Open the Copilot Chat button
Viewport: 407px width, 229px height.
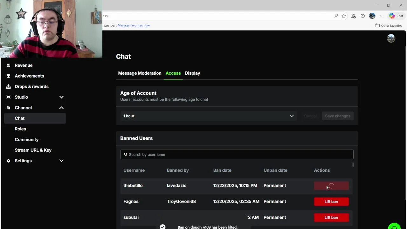396,16
